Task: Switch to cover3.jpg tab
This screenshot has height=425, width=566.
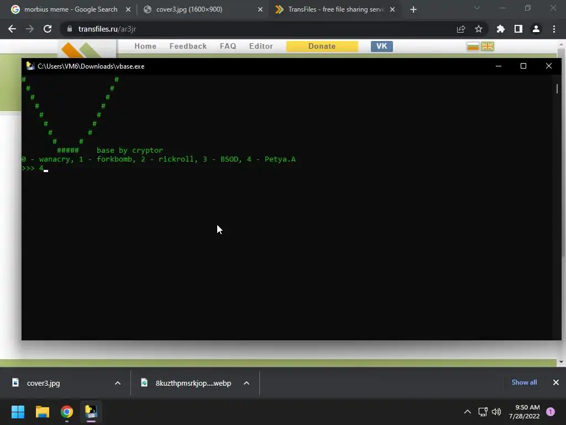Action: click(202, 9)
